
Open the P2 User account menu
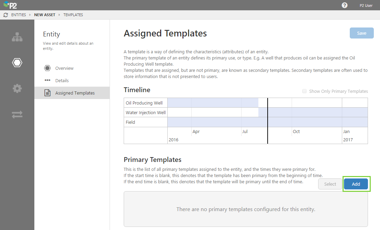tap(366, 5)
